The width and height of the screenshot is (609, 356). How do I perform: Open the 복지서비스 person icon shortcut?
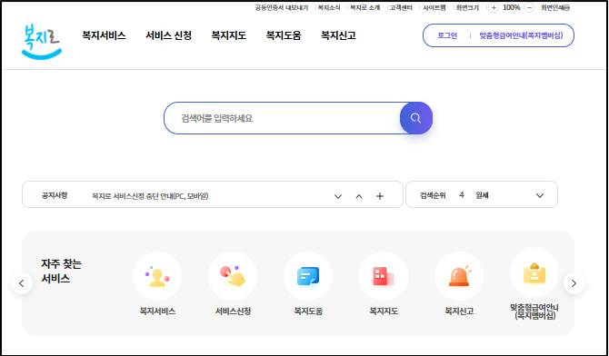(x=157, y=276)
